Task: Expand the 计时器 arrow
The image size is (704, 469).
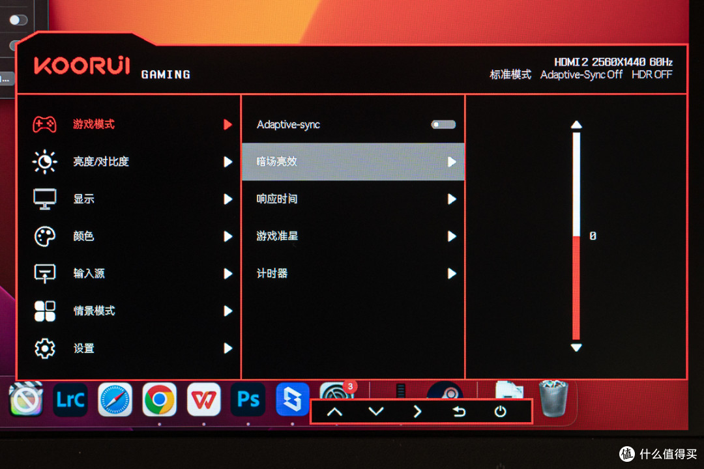Action: (452, 274)
